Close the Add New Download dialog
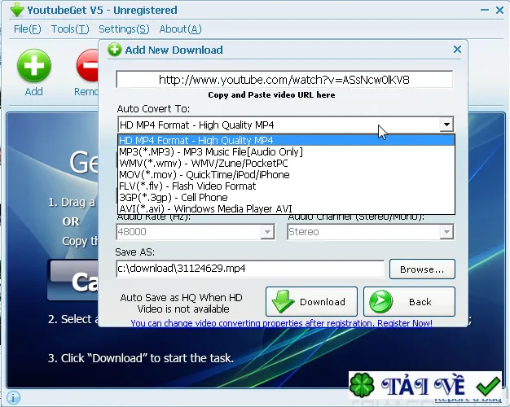Image resolution: width=510 pixels, height=407 pixels. [x=457, y=50]
